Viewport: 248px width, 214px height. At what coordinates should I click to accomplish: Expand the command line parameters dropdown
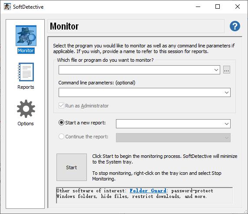(x=227, y=93)
